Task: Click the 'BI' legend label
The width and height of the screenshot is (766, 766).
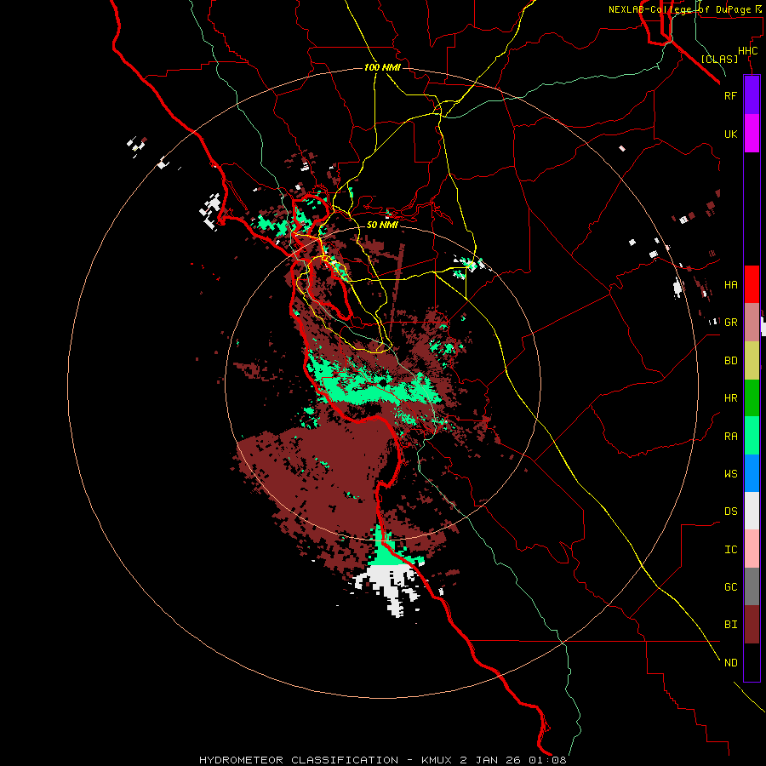Action: (x=730, y=625)
